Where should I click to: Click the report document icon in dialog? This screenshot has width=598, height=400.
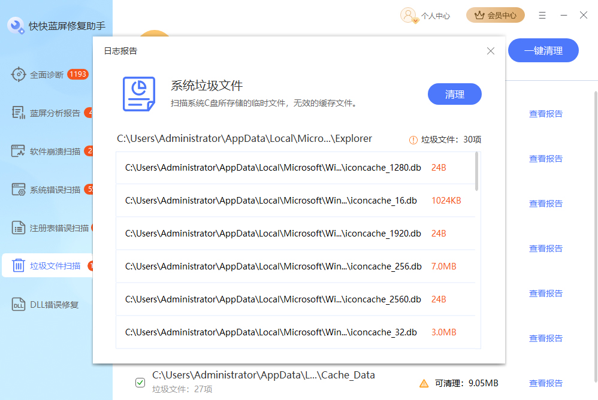pyautogui.click(x=138, y=95)
